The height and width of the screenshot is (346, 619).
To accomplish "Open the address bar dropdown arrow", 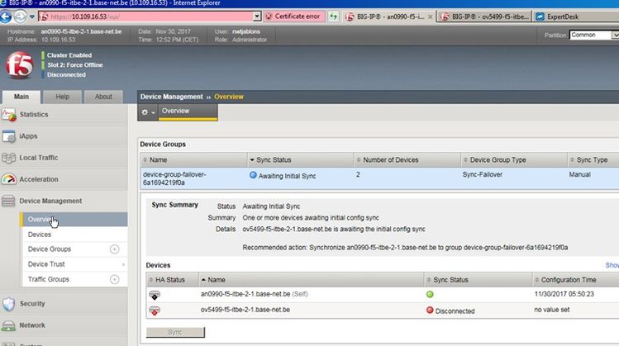I will 257,17.
